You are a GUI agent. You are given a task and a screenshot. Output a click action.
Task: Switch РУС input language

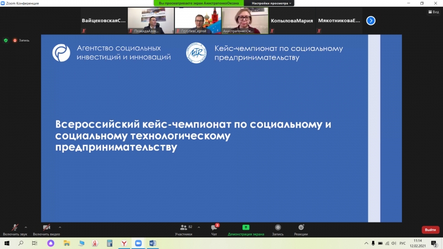pos(403,243)
